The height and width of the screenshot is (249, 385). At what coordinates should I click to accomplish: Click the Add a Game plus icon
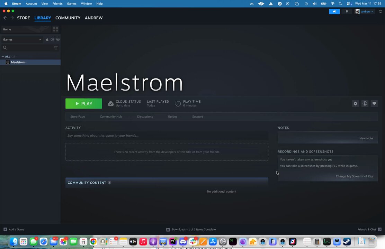[5, 229]
